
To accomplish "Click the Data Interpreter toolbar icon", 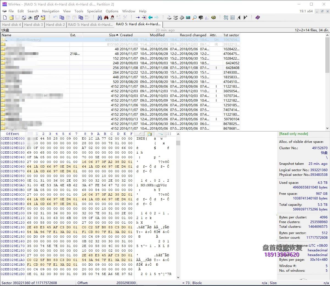I will coord(226,18).
